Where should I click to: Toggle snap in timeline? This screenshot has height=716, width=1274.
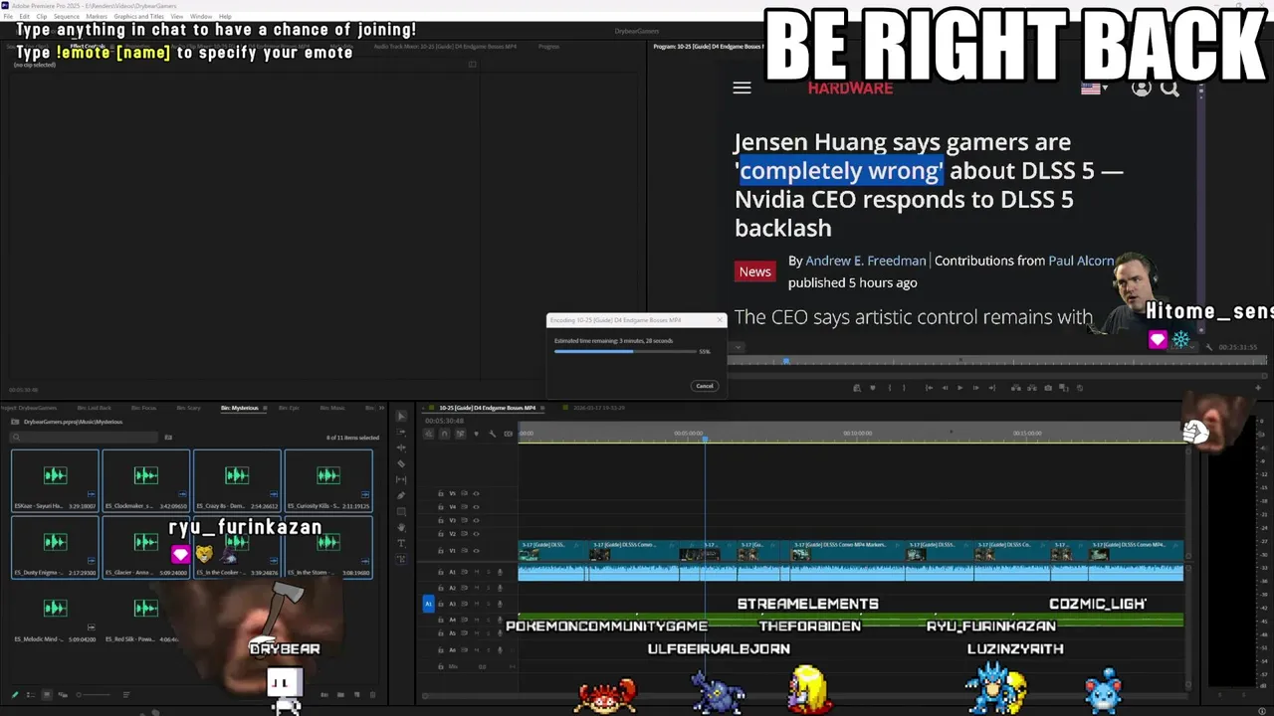coord(445,434)
